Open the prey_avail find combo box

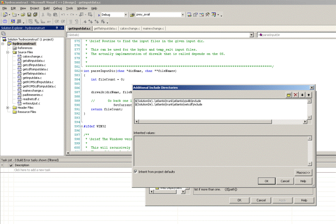(x=183, y=15)
